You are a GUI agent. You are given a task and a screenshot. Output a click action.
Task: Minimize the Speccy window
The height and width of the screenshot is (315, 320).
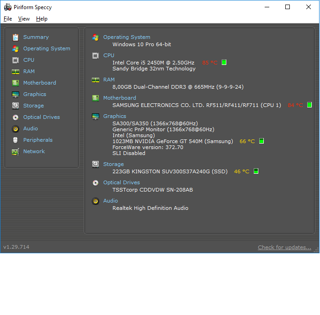click(x=267, y=7)
